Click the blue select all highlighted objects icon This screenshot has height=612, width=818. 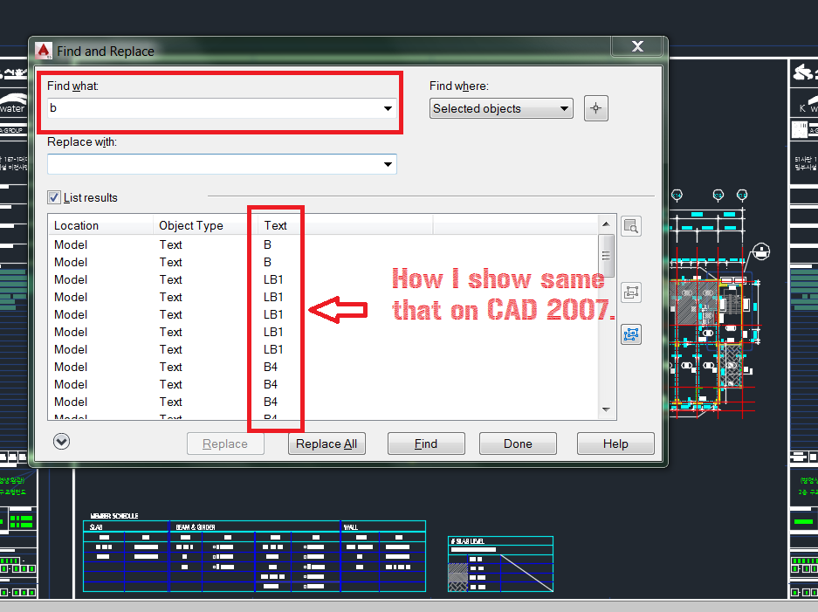(x=631, y=334)
